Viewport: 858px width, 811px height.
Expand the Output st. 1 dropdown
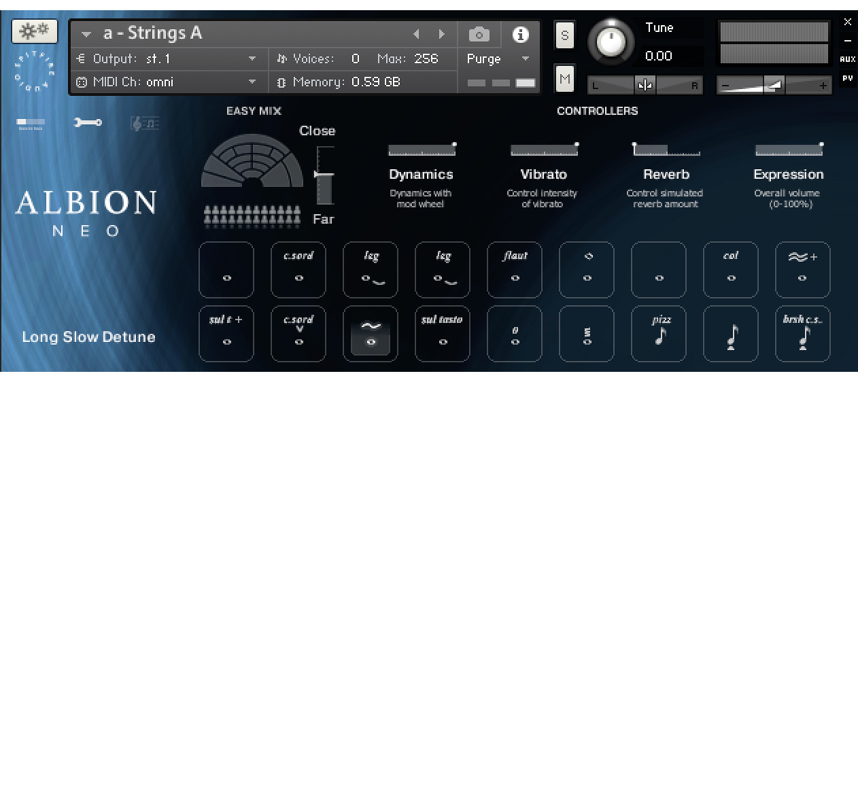[x=252, y=59]
